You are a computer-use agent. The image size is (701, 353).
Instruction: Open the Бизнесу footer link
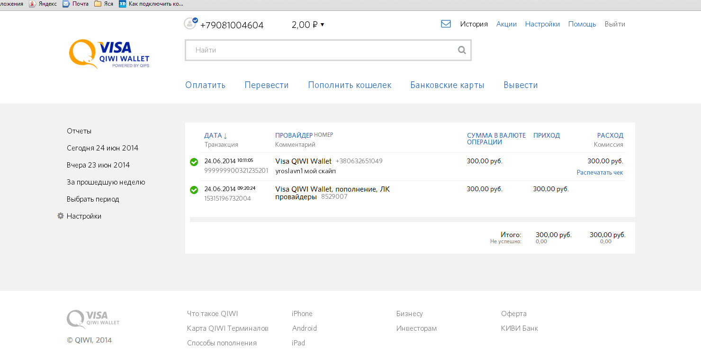point(410,314)
